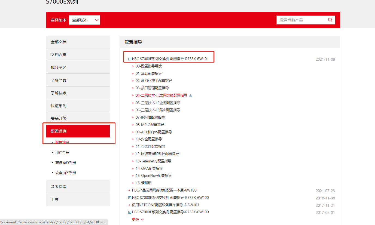Open the 工具 sidebar section
375x225 pixels.
(78, 199)
